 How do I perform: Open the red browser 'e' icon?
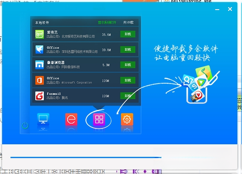click(71, 119)
